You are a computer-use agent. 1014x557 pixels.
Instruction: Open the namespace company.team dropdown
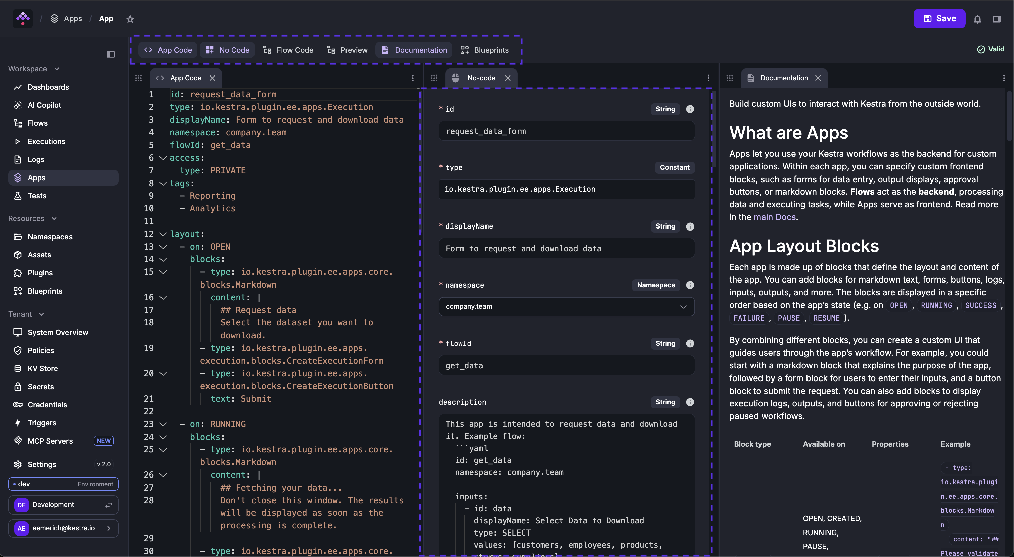point(566,306)
